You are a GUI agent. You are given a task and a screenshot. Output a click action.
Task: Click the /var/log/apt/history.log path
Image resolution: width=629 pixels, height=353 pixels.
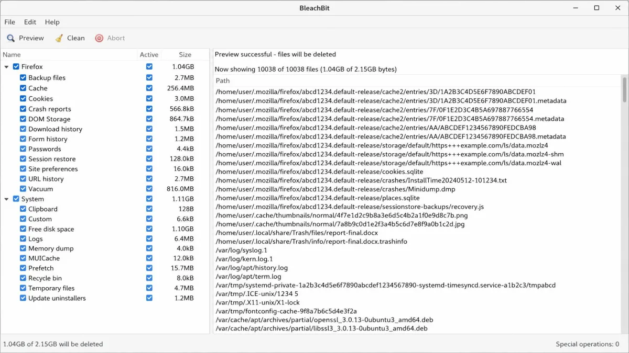[x=252, y=268]
